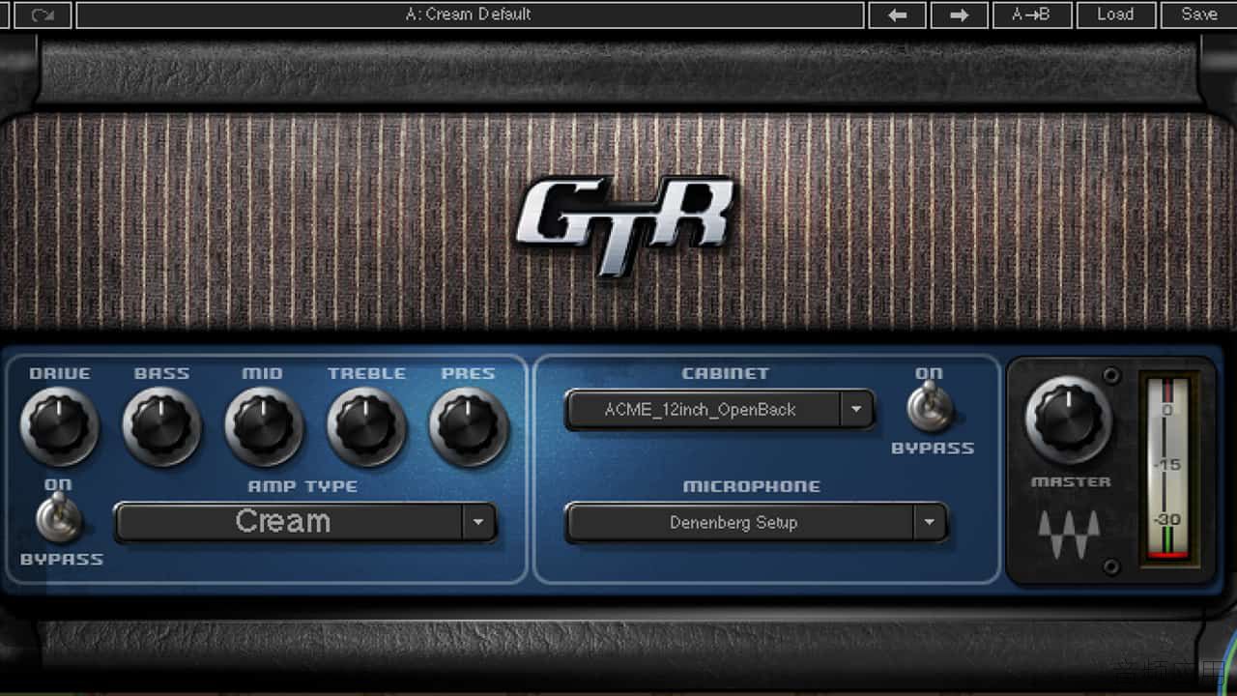The width and height of the screenshot is (1237, 696).
Task: Go to previous preset with left arrow
Action: point(898,14)
